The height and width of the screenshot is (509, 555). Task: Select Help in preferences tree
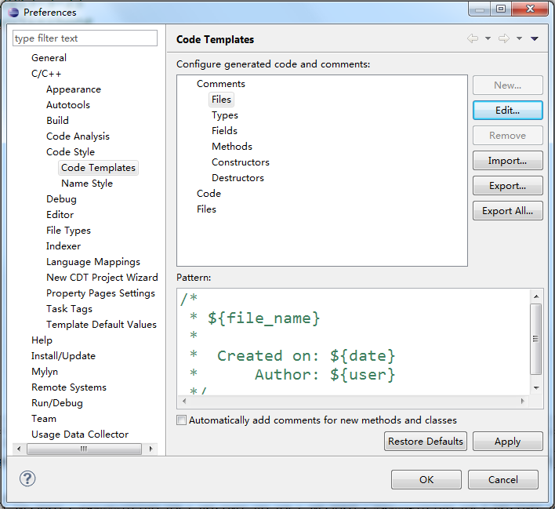(x=42, y=340)
